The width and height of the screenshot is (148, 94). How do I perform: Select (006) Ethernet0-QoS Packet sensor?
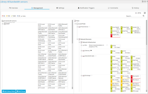point(53,29)
